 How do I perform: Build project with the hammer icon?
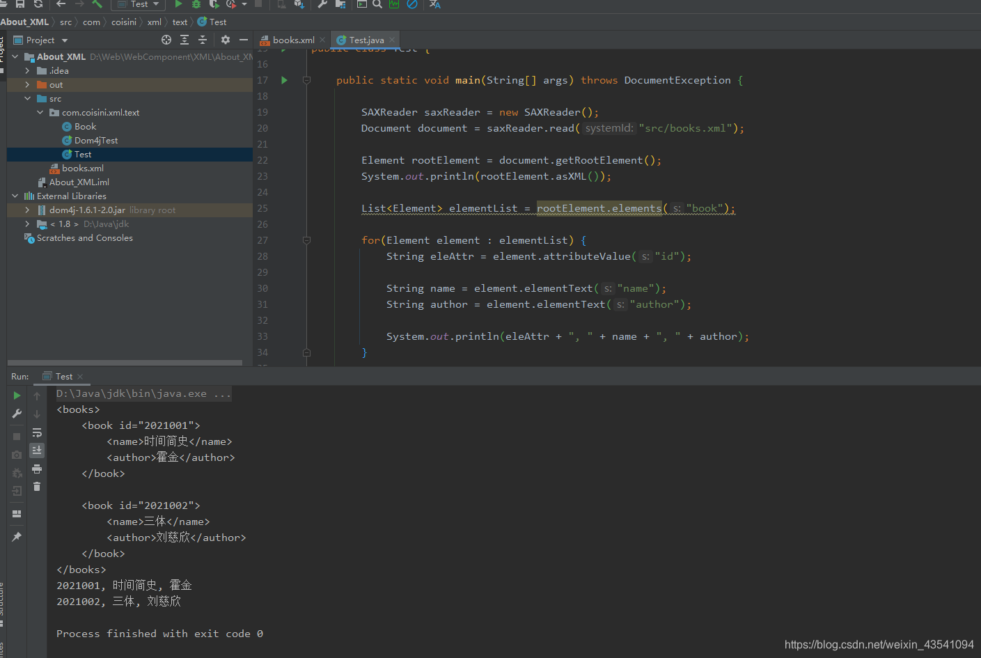[97, 4]
